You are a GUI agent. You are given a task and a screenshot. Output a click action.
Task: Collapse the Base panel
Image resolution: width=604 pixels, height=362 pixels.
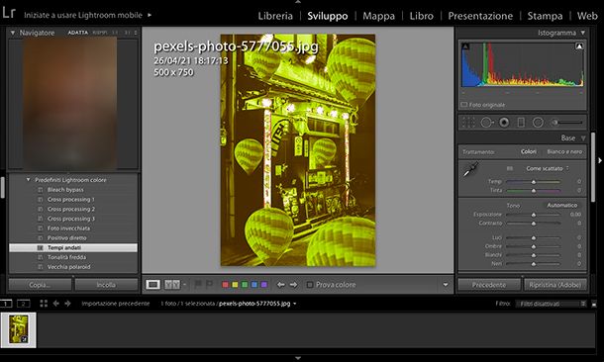tap(583, 137)
